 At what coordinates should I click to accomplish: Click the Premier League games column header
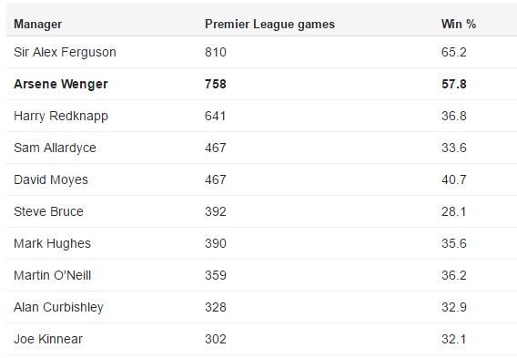(x=269, y=24)
